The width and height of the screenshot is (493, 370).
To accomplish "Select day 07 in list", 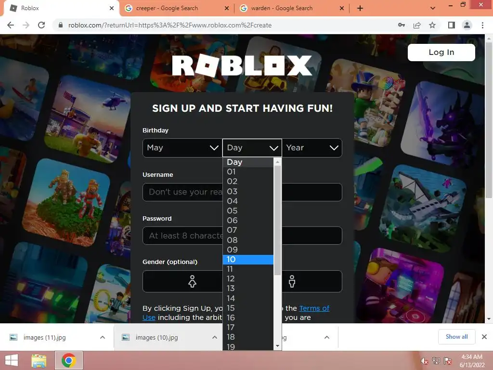I will pos(248,230).
